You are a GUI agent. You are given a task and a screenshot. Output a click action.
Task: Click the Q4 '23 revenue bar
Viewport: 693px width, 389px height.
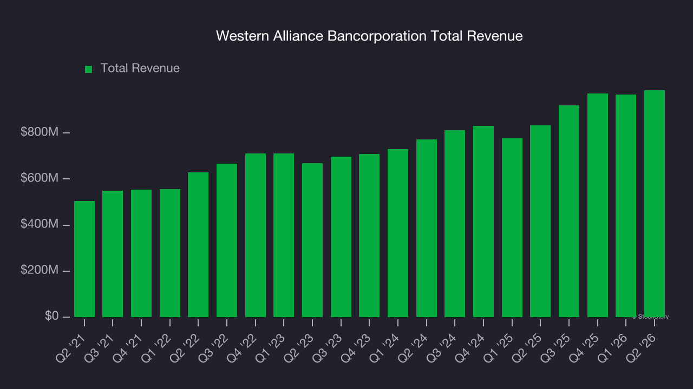click(x=369, y=236)
